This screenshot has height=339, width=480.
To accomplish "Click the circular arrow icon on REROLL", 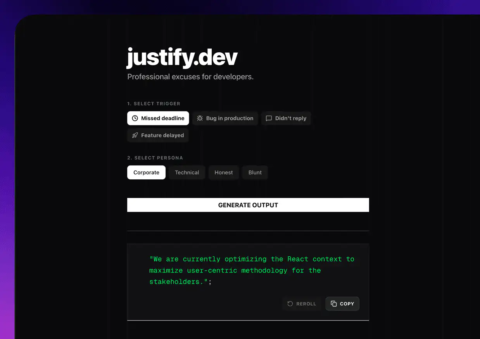I will (x=290, y=304).
